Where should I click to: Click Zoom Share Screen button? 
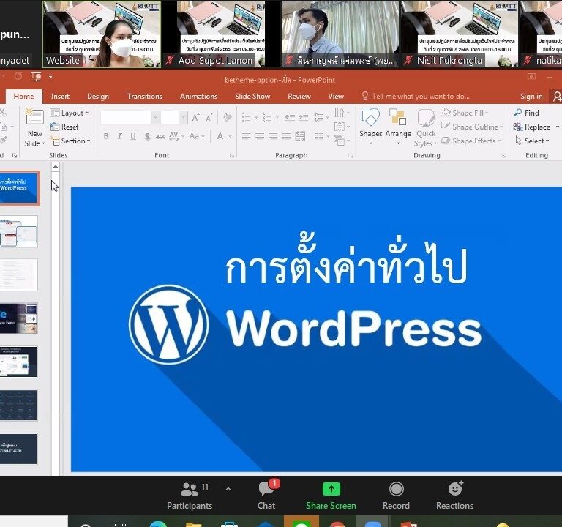(x=331, y=496)
